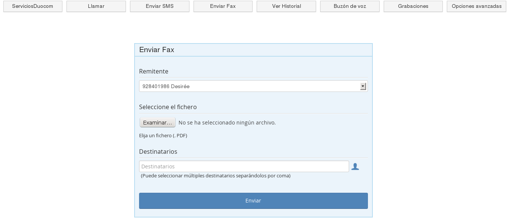The image size is (510, 222).
Task: Click the No se ha seleccionado ningún archivo label
Action: coord(227,123)
